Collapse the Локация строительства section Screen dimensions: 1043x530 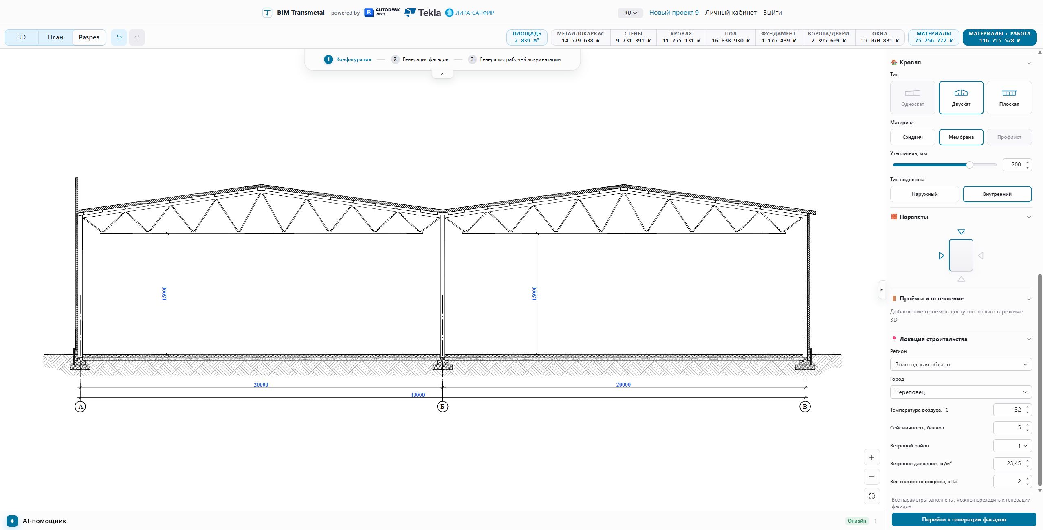[x=1029, y=339]
